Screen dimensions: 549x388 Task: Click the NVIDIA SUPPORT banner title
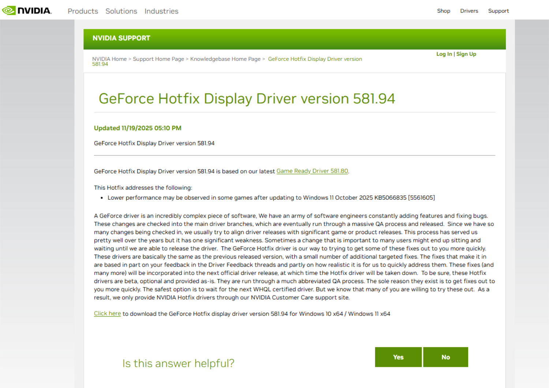[x=121, y=38]
